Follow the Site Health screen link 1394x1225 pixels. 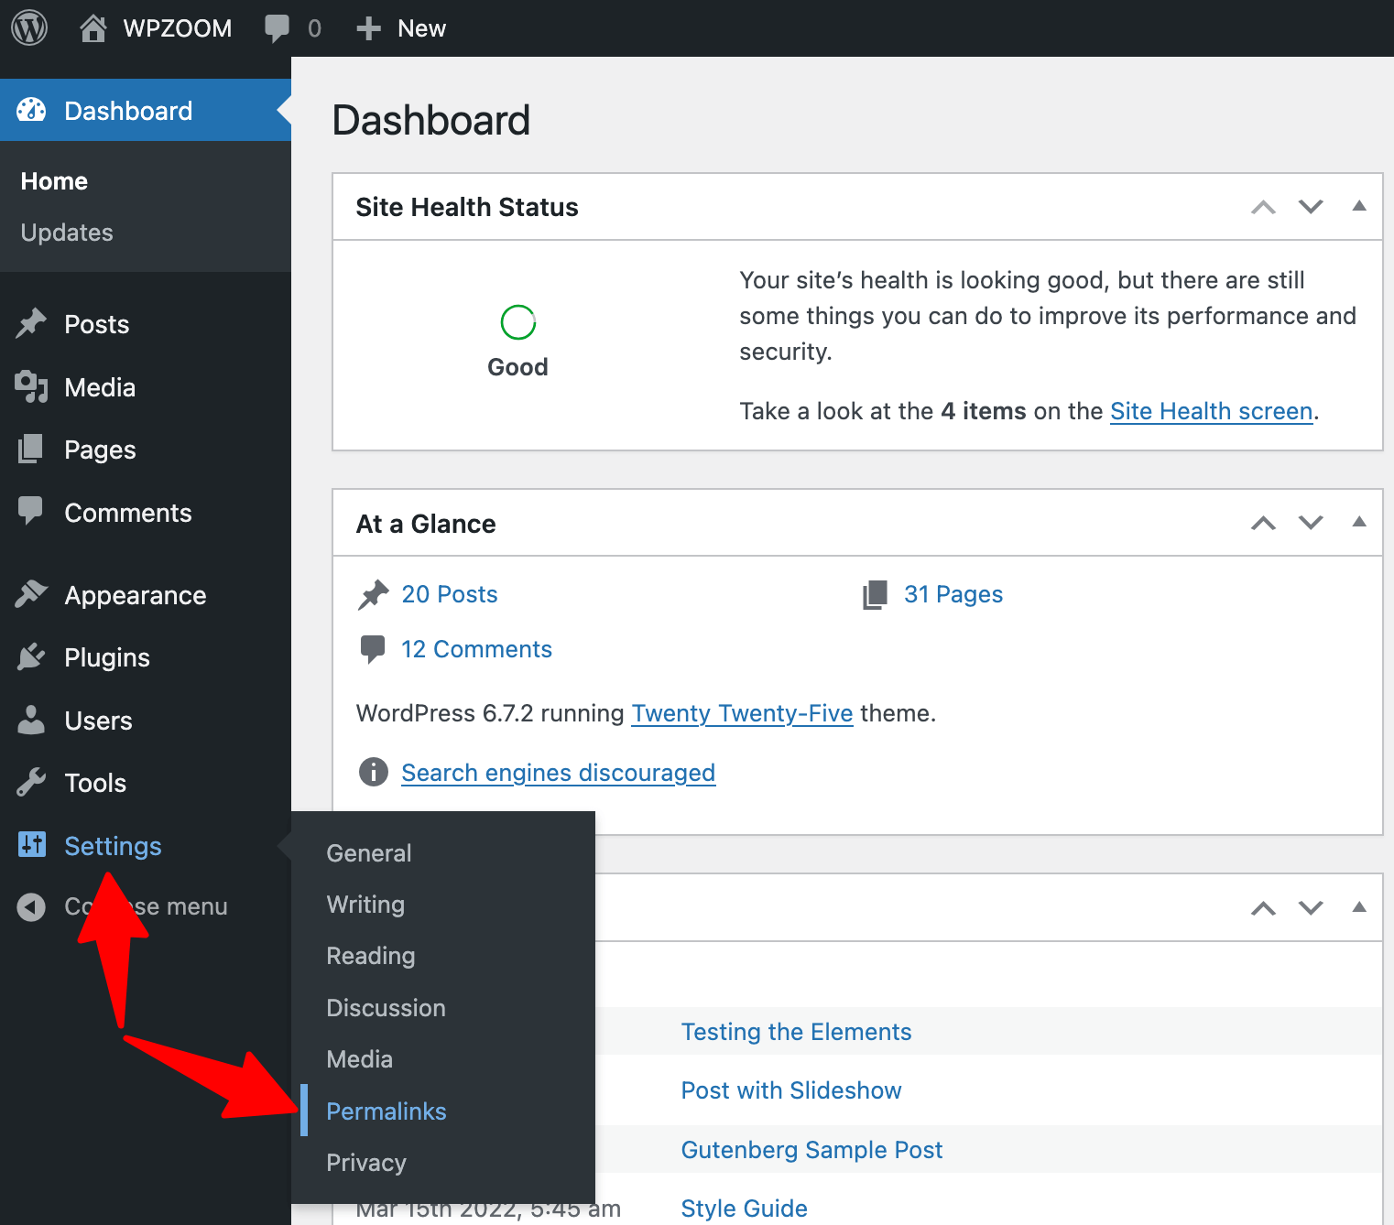pos(1212,411)
